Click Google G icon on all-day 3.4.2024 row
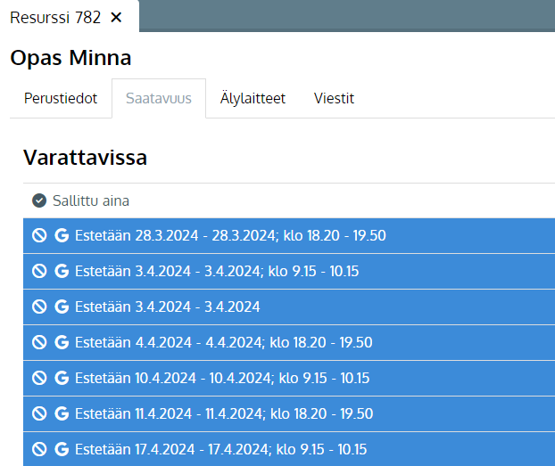The width and height of the screenshot is (555, 466). [x=62, y=307]
